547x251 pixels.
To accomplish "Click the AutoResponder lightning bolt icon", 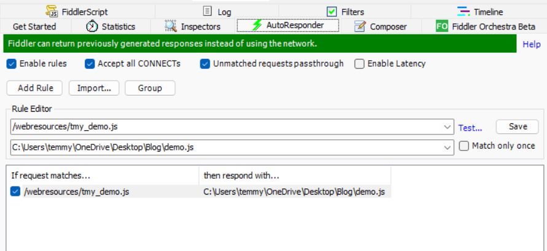I will 257,25.
